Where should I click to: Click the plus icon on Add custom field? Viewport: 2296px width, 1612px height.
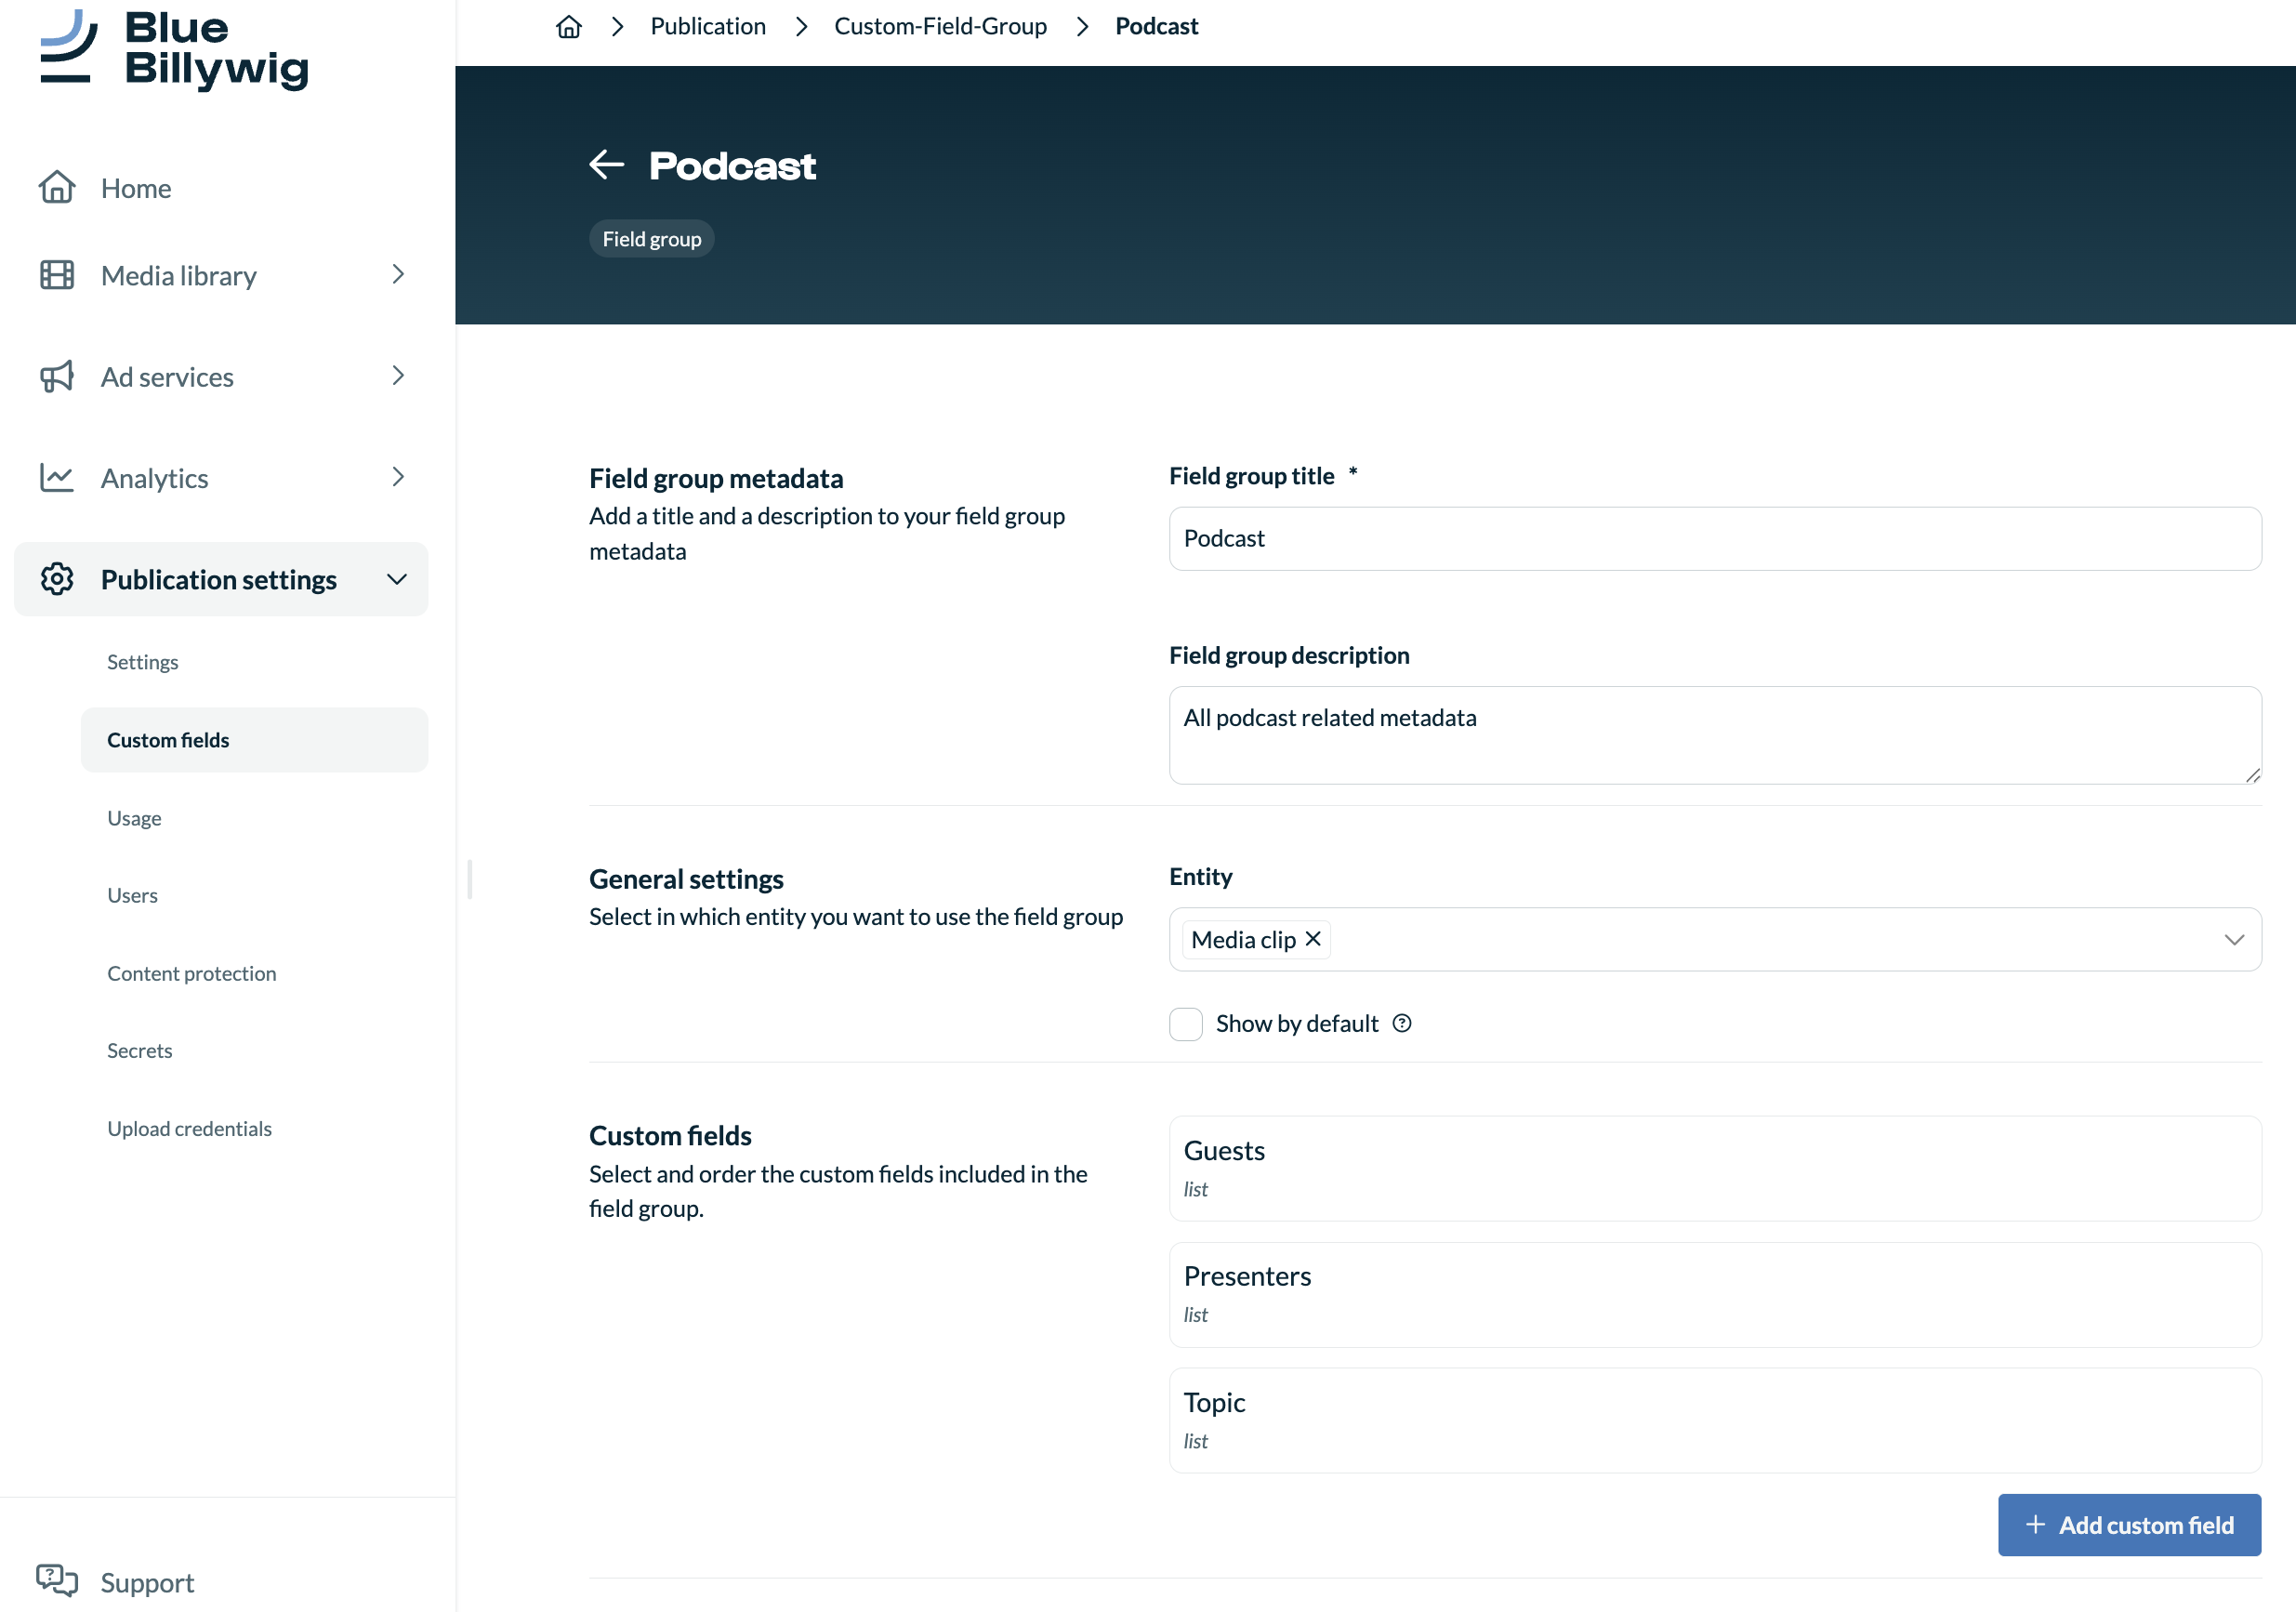coord(2035,1524)
